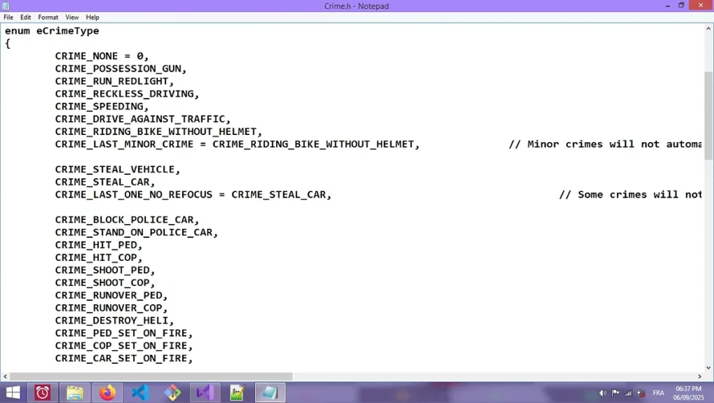Open the taskbar clock and date
Screen dimensions: 714x403
[689, 393]
